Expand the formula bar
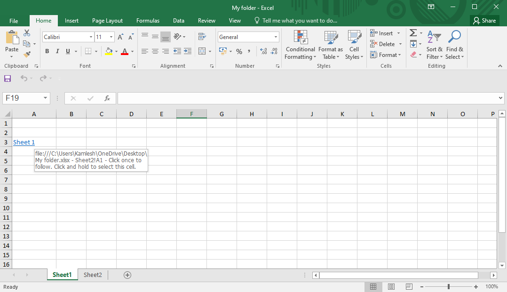The image size is (507, 292). click(x=500, y=98)
